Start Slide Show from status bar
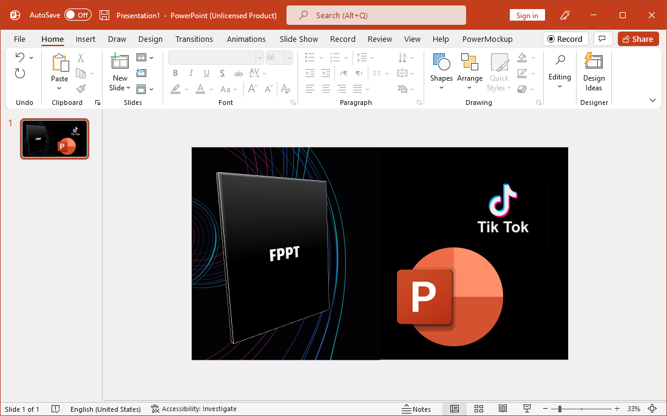Viewport: 667px width, 416px height. (x=527, y=409)
